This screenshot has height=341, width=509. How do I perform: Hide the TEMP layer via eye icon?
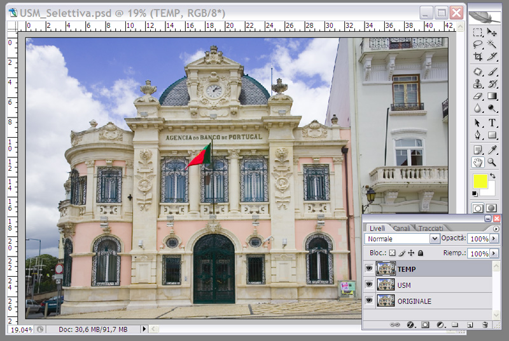coord(369,269)
